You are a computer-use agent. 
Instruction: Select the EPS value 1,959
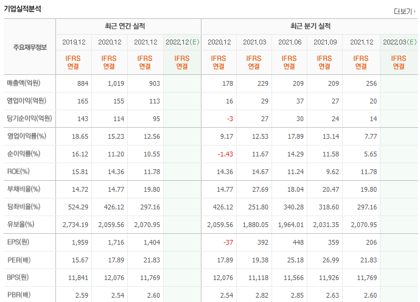click(x=80, y=243)
